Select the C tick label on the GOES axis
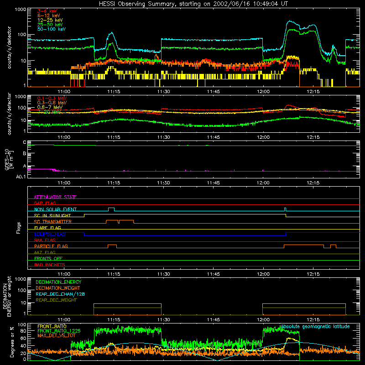This screenshot has width=365, height=365. [x=25, y=142]
